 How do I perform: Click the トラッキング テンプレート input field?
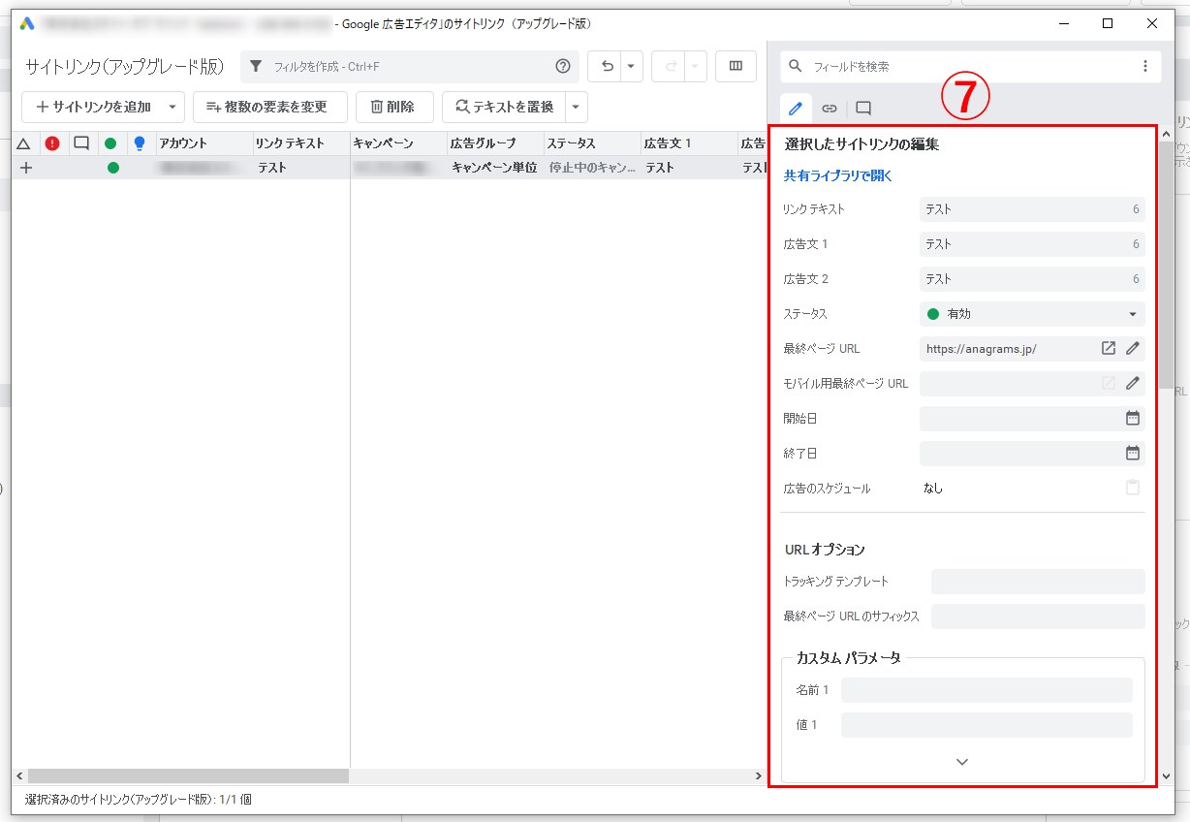(1038, 582)
